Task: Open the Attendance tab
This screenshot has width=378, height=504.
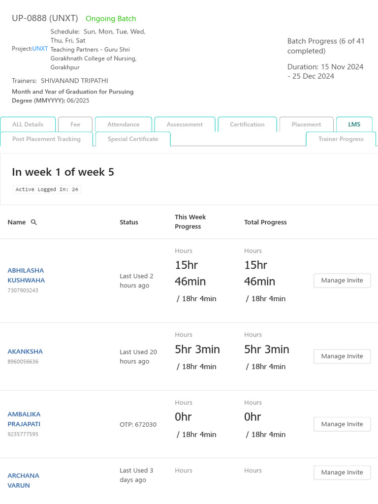Action: coord(124,125)
